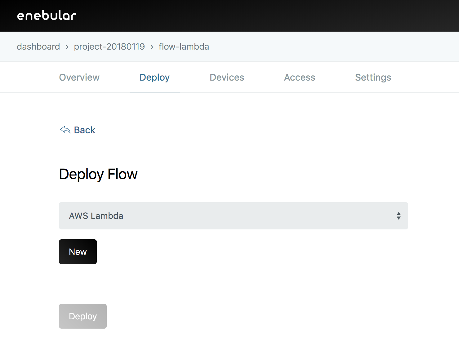The image size is (459, 359).
Task: Open project-20180119 from the breadcrumb
Action: [109, 47]
